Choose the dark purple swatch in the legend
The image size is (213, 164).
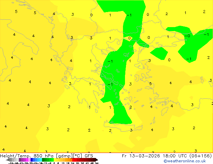(20, 160)
